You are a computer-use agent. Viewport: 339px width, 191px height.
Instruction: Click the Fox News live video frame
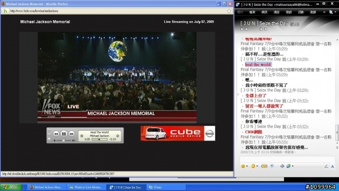[117, 77]
